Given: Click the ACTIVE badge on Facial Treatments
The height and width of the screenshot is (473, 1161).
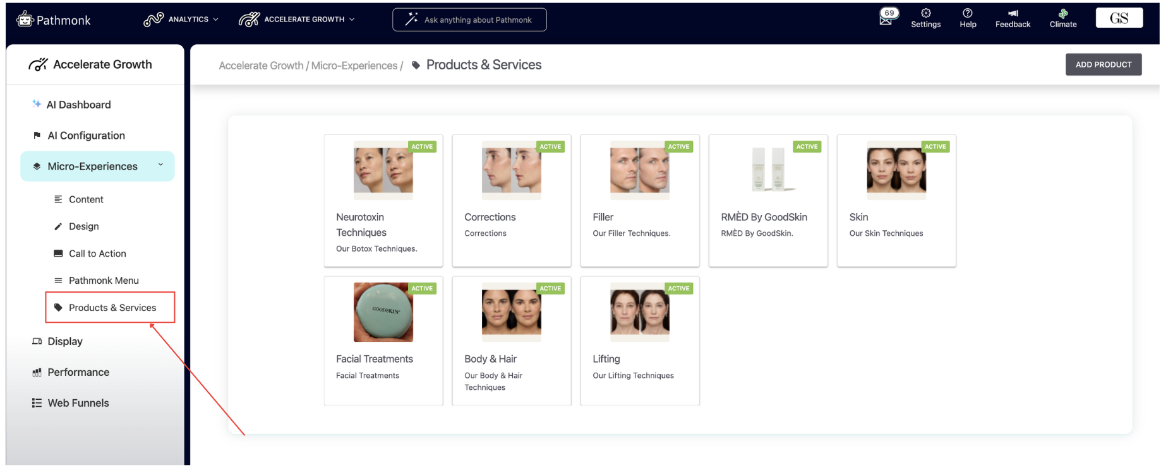Looking at the screenshot, I should [422, 288].
